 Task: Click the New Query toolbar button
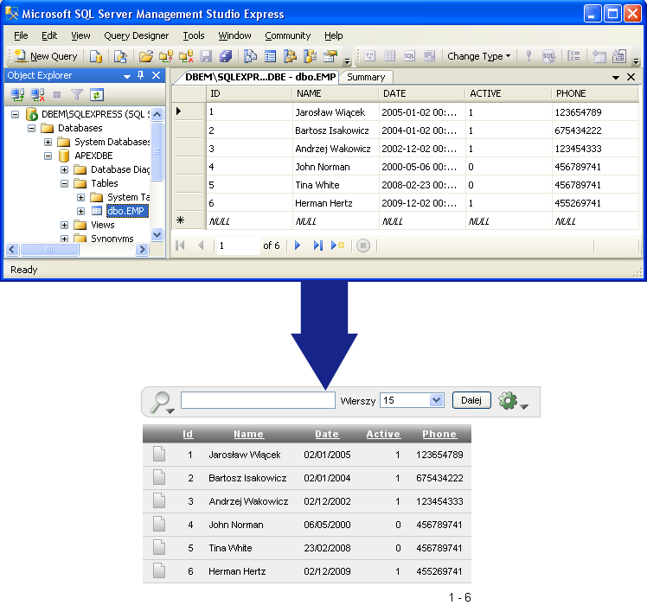46,56
